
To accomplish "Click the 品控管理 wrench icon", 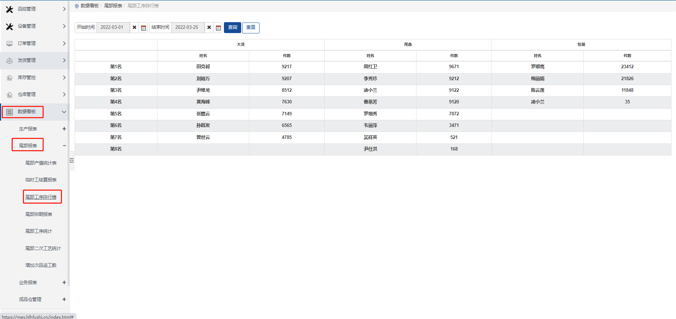I will tap(10, 9).
